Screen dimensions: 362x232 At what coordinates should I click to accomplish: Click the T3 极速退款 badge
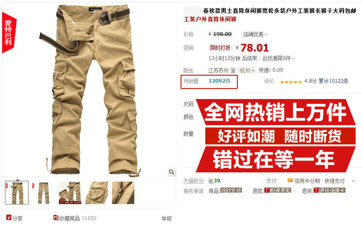tap(278, 191)
